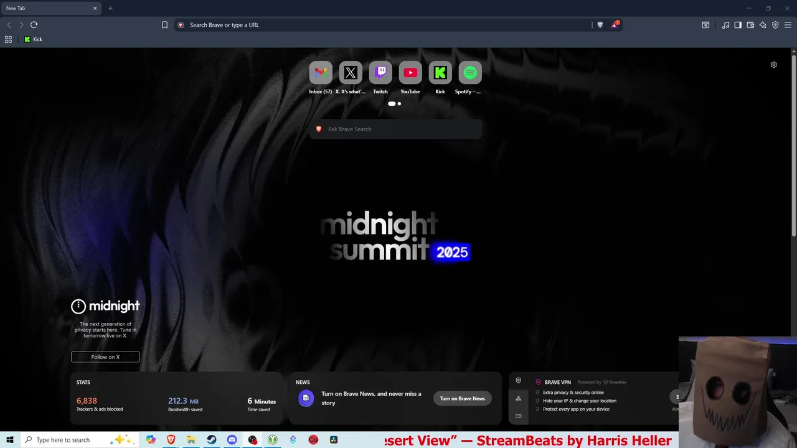Click the 6 Minutes time saved stat
The image size is (797, 448).
tap(262, 404)
